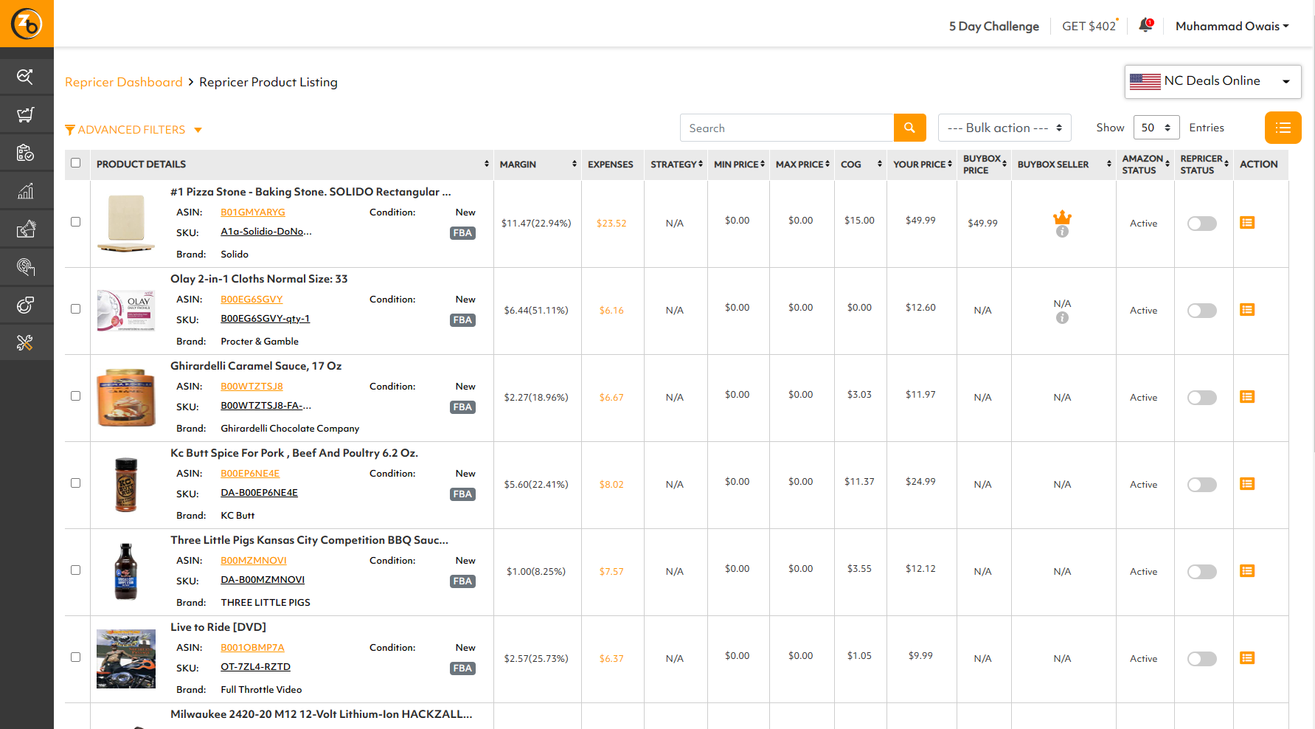Open the tools wrench sidebar icon

click(x=26, y=342)
